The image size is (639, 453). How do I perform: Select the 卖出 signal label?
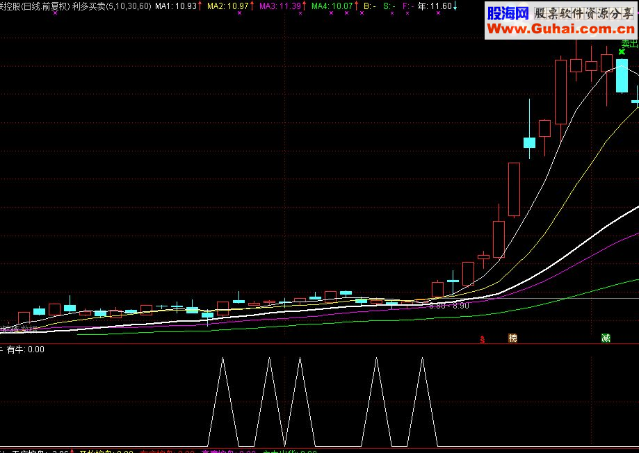pyautogui.click(x=630, y=44)
